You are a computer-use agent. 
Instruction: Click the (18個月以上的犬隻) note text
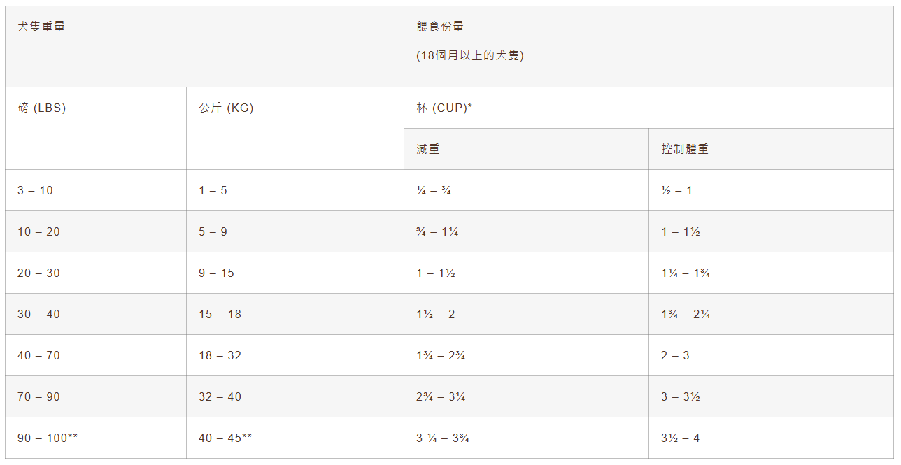[470, 56]
